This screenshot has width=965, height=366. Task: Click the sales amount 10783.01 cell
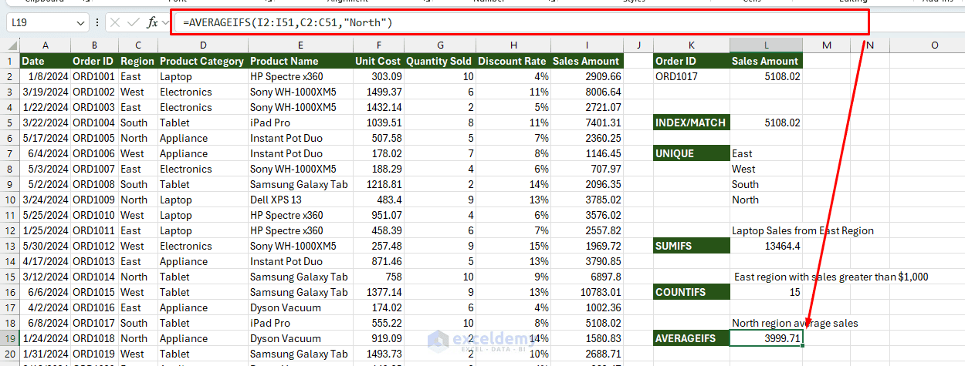pos(587,292)
